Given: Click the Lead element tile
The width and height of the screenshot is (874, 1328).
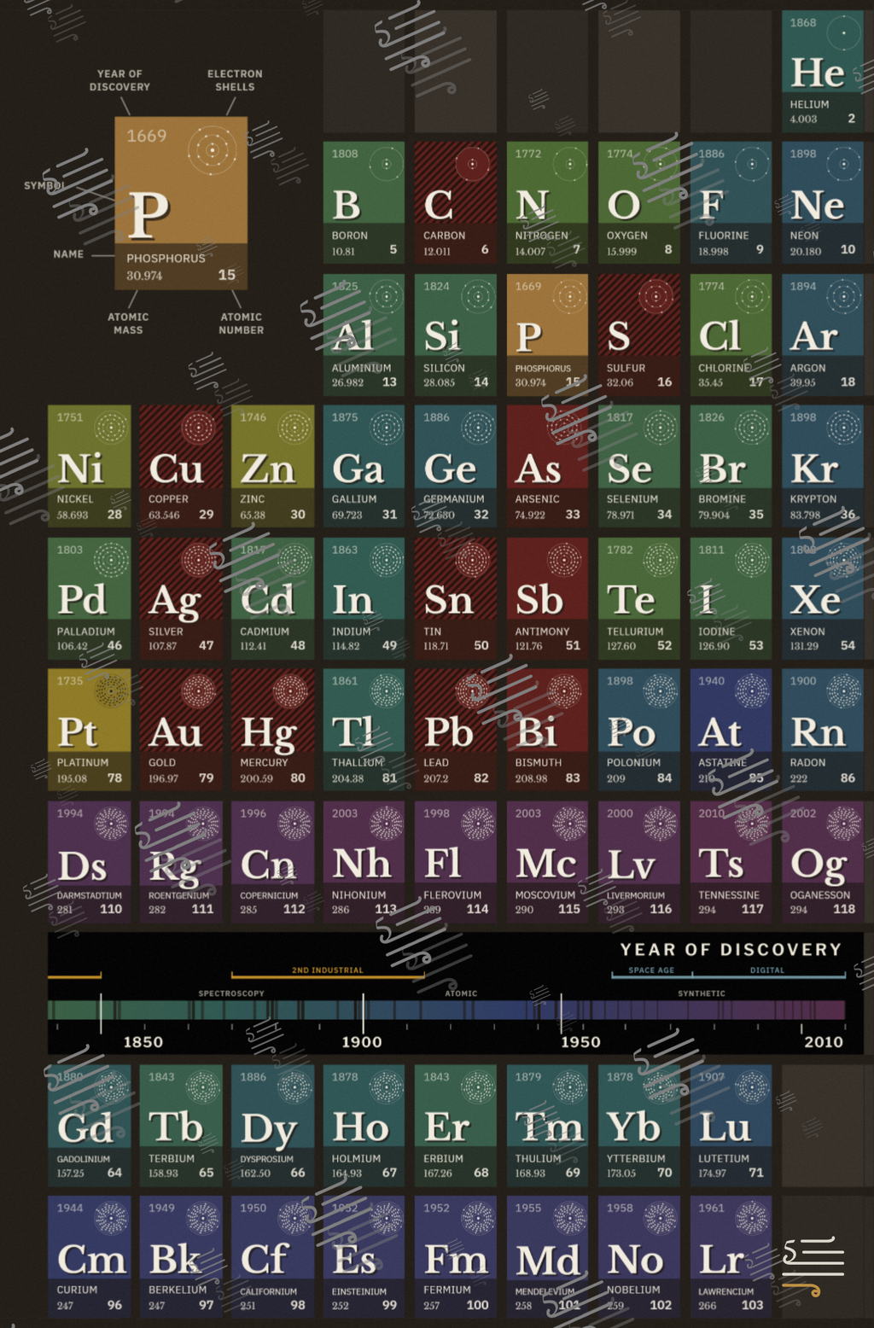Looking at the screenshot, I should click(x=456, y=730).
